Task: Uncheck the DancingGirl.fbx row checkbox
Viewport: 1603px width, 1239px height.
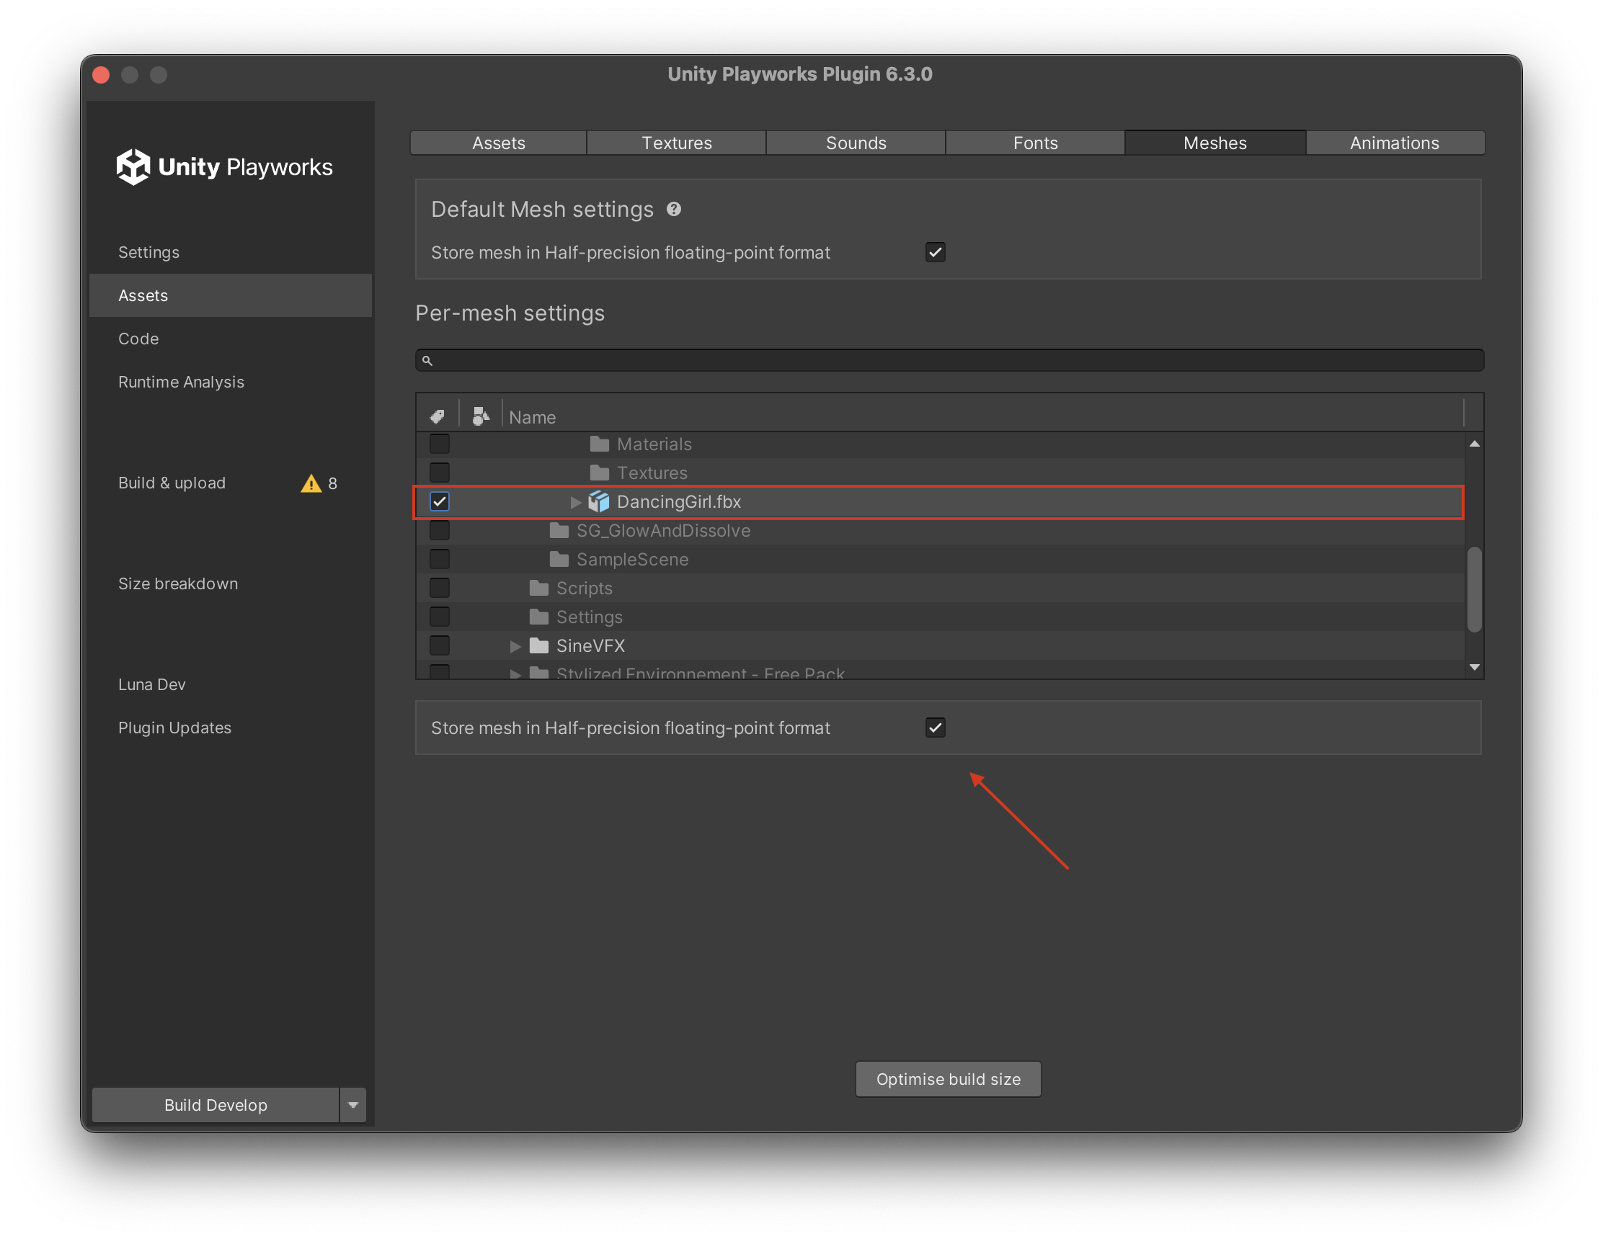Action: point(440,502)
